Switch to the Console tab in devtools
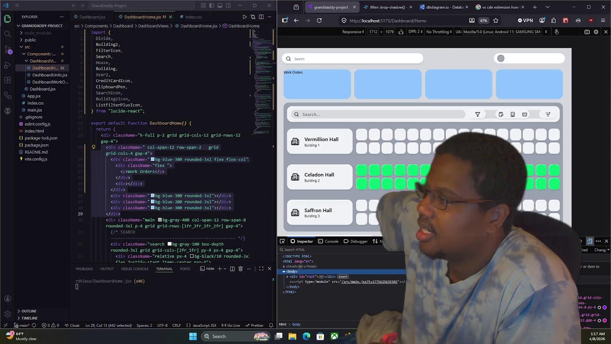Screen dimensions: 611x344 (x=328, y=241)
